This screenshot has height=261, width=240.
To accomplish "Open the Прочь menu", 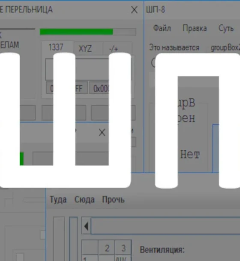I will 113,199.
